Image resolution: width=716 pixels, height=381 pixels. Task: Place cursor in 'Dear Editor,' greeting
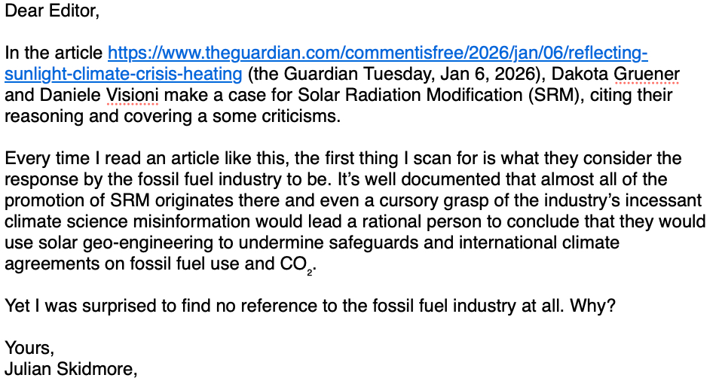click(52, 11)
